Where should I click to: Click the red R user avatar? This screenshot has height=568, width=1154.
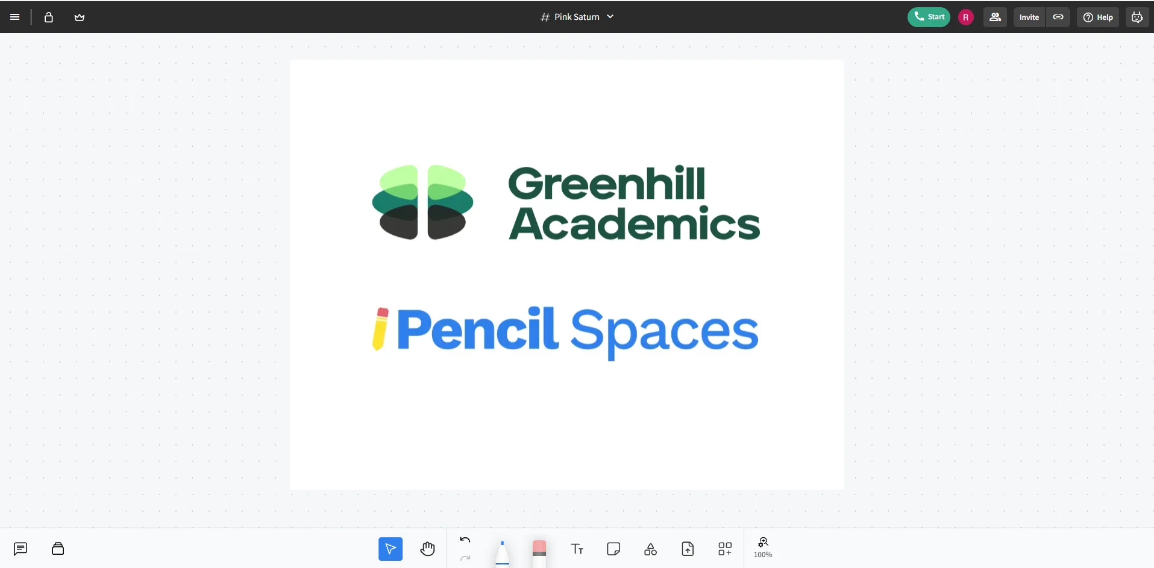pyautogui.click(x=966, y=17)
